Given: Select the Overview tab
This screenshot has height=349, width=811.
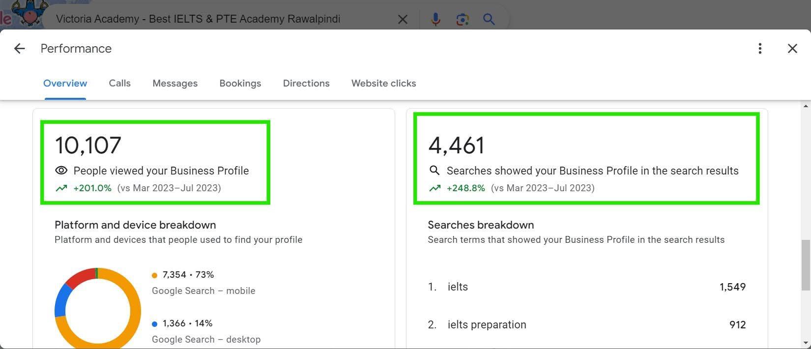Looking at the screenshot, I should (x=65, y=83).
